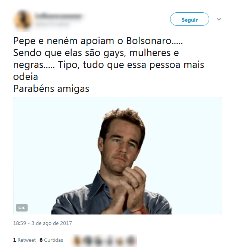Image resolution: width=235 pixels, height=247 pixels.
Task: Open the fifth blurred liker avatar
Action: pyautogui.click(x=119, y=240)
